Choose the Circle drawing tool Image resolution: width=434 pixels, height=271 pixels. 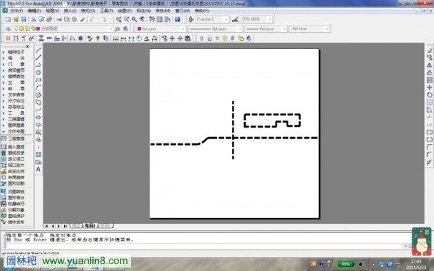click(38, 94)
